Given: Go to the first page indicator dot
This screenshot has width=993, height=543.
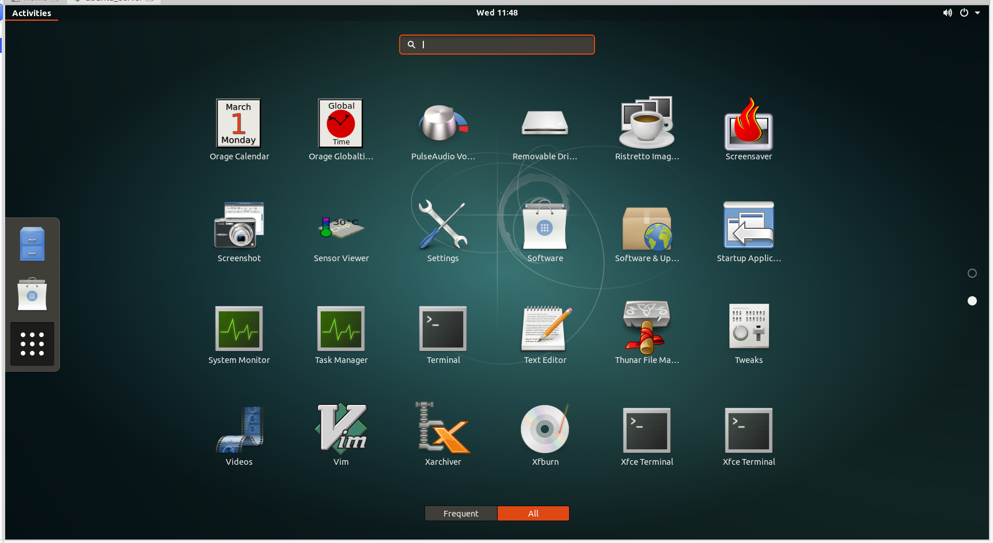Looking at the screenshot, I should click(x=972, y=273).
